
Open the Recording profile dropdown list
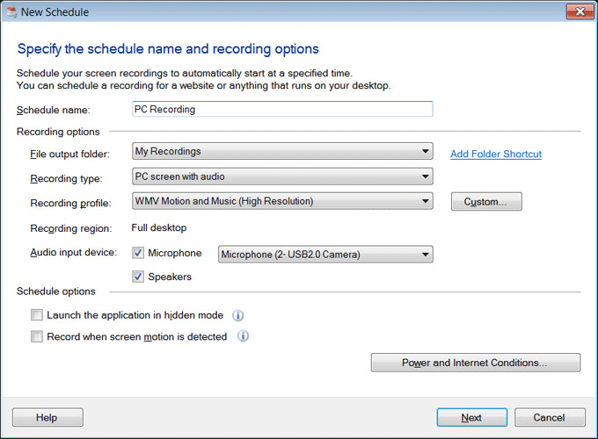pyautogui.click(x=282, y=201)
